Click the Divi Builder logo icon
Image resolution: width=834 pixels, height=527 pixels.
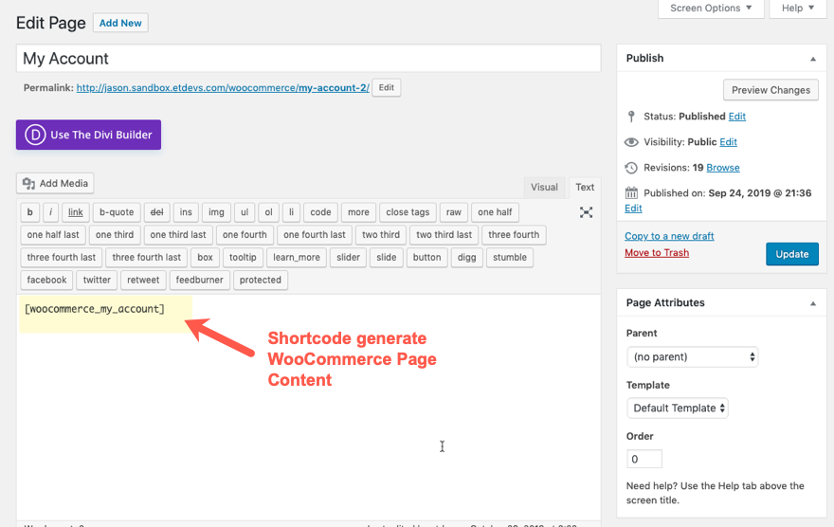pos(35,135)
